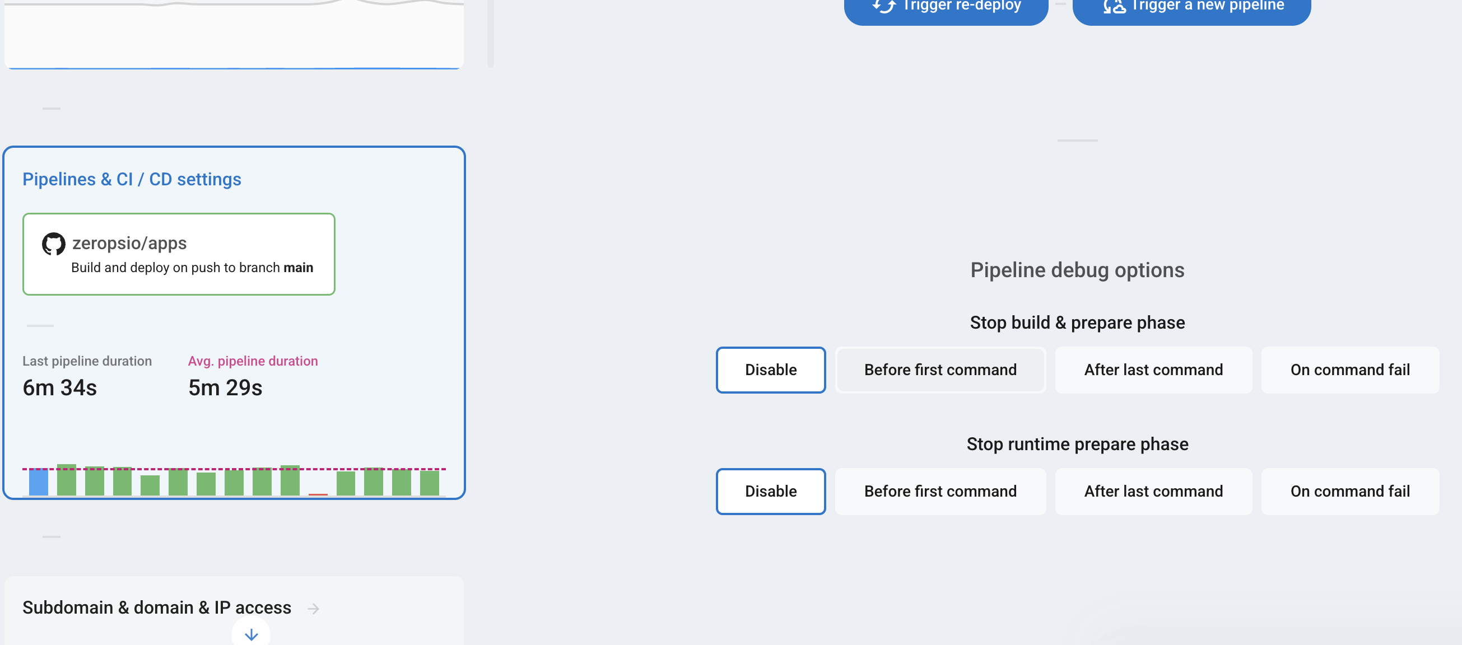This screenshot has height=645, width=1462.
Task: Click the blue latest pipeline bar in chart
Action: tap(39, 482)
